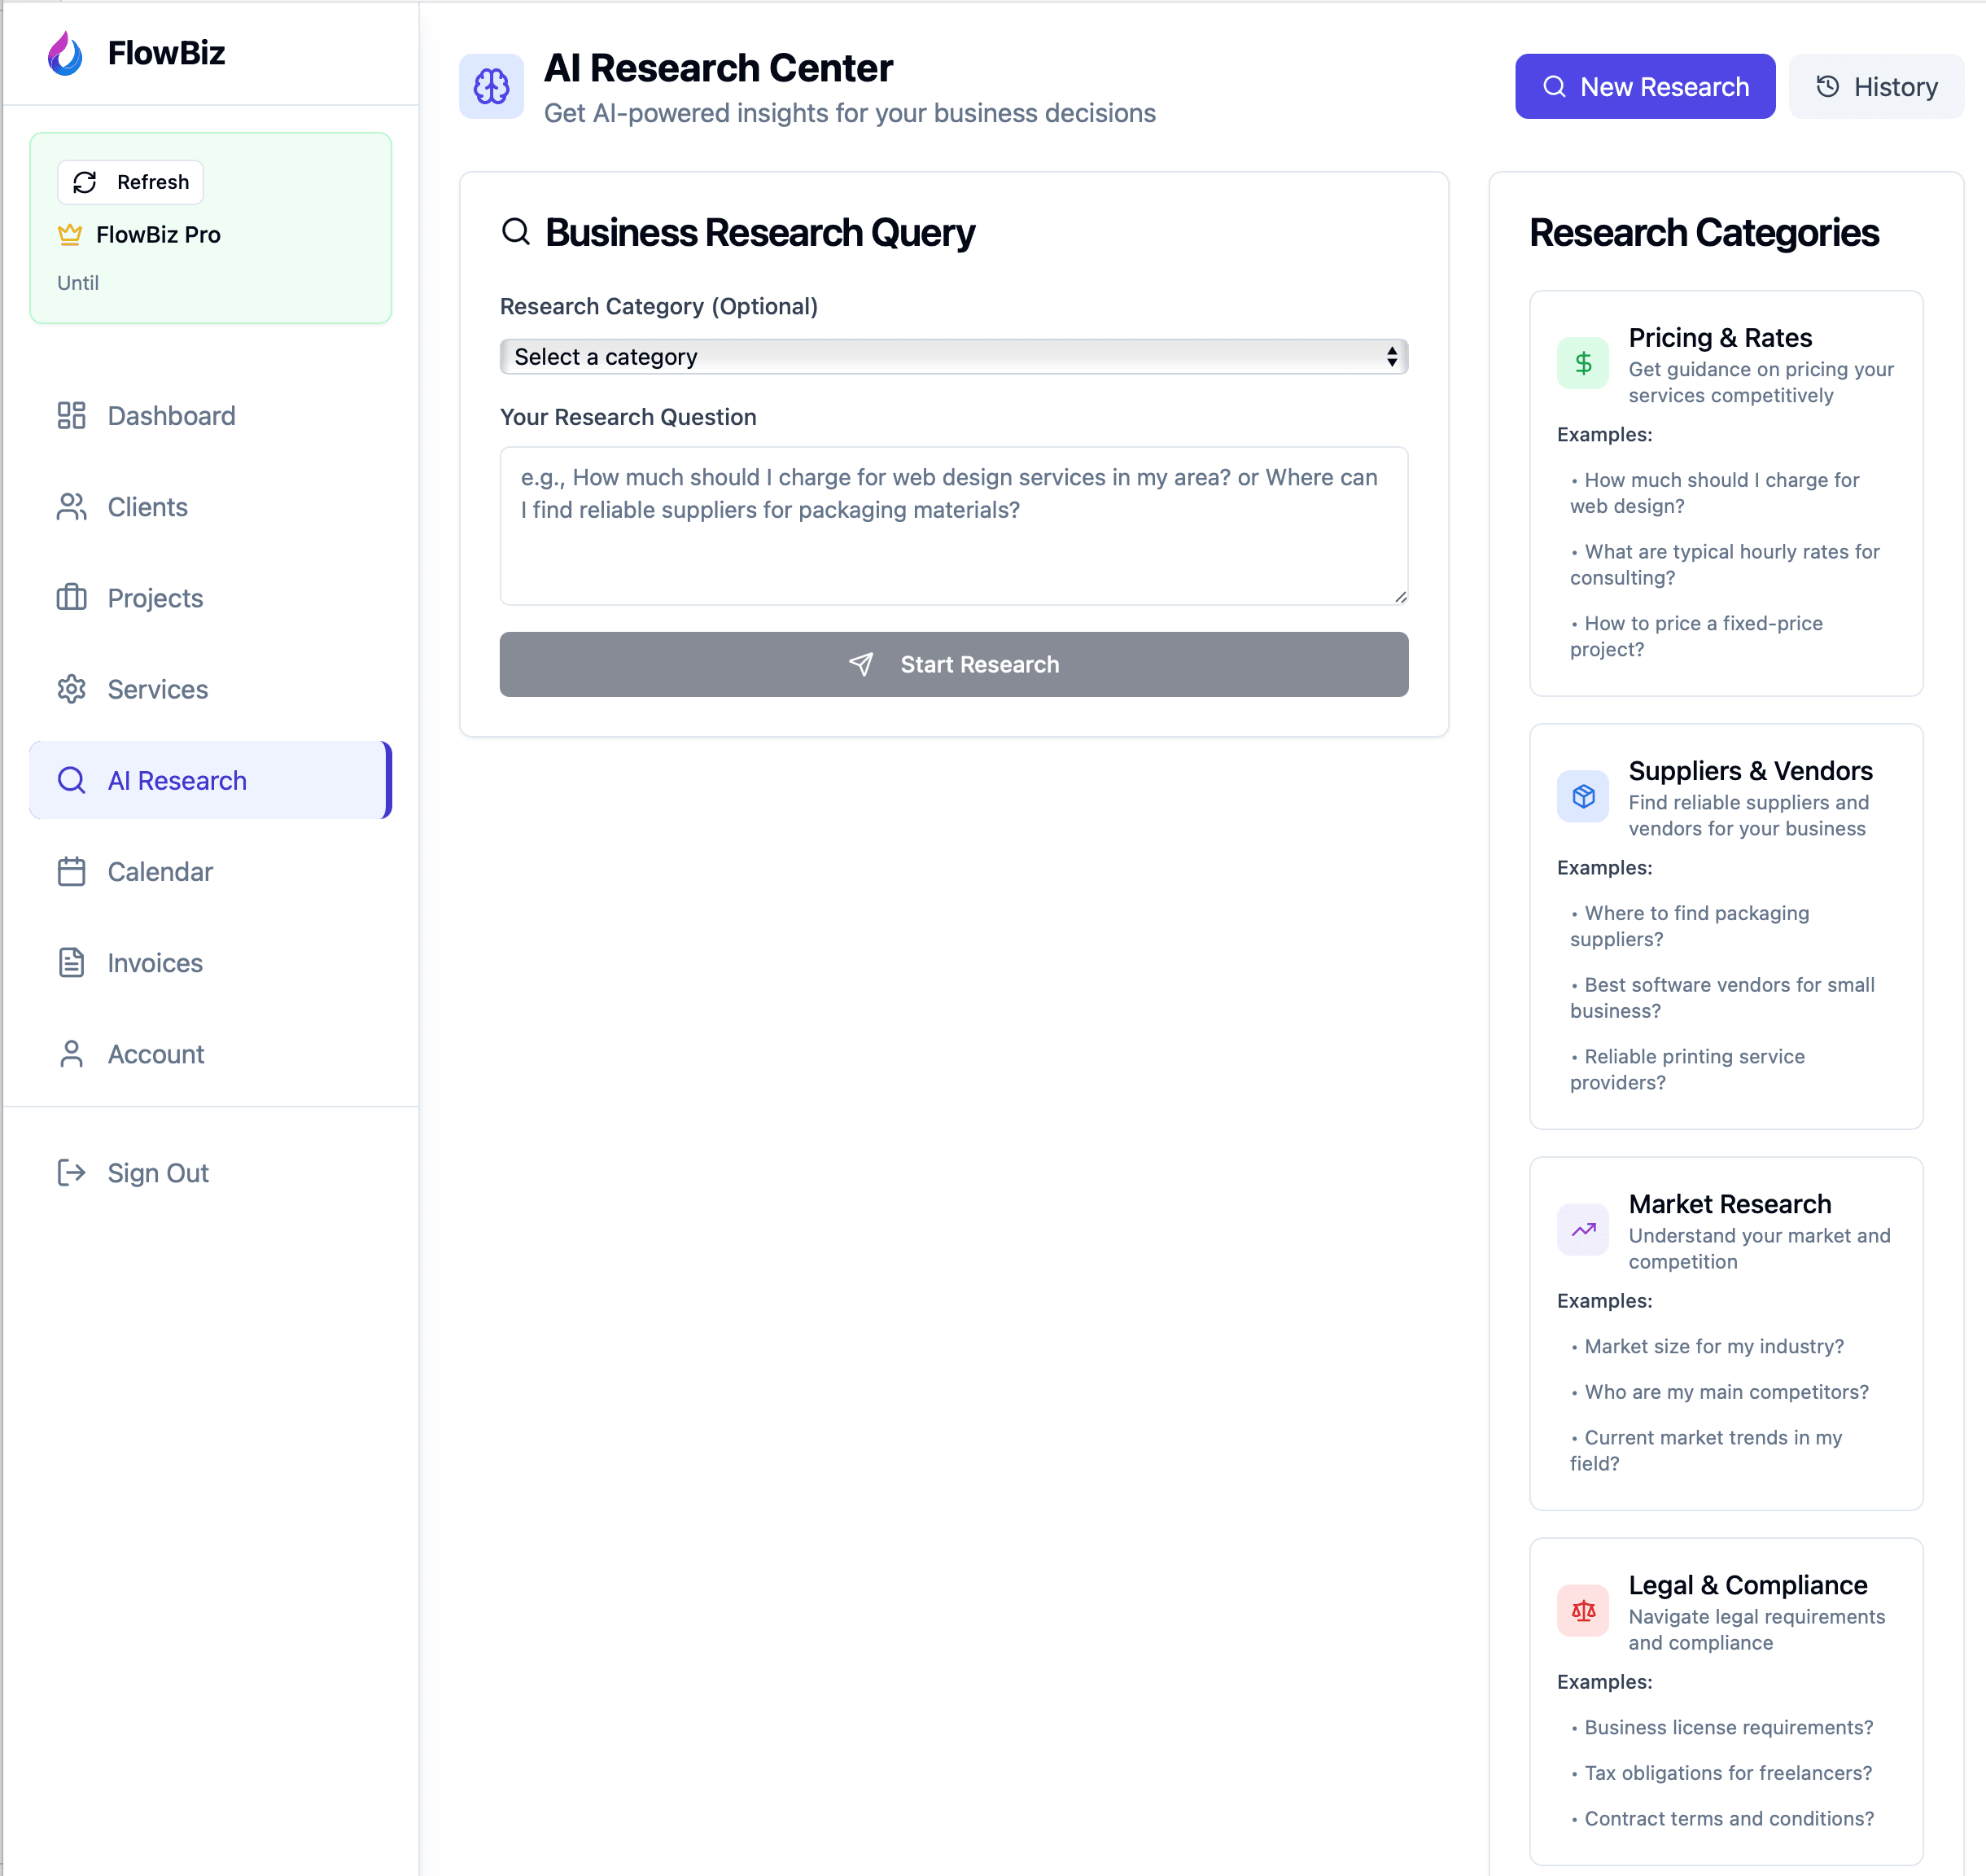Open Invoices via its document icon

[70, 962]
